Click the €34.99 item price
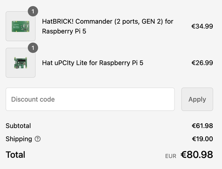The height and width of the screenshot is (169, 222). tap(202, 26)
